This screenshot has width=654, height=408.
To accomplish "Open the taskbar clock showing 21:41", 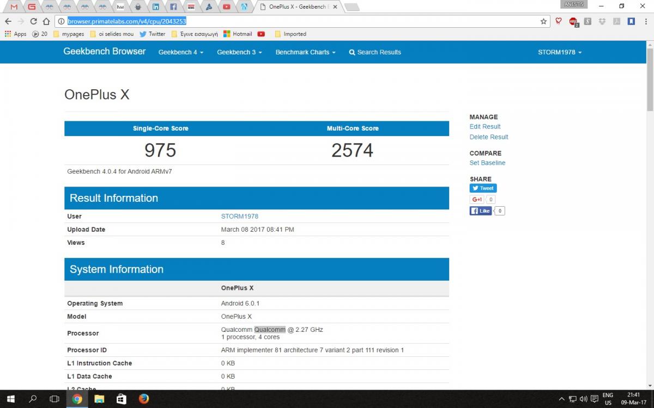I will 634,399.
